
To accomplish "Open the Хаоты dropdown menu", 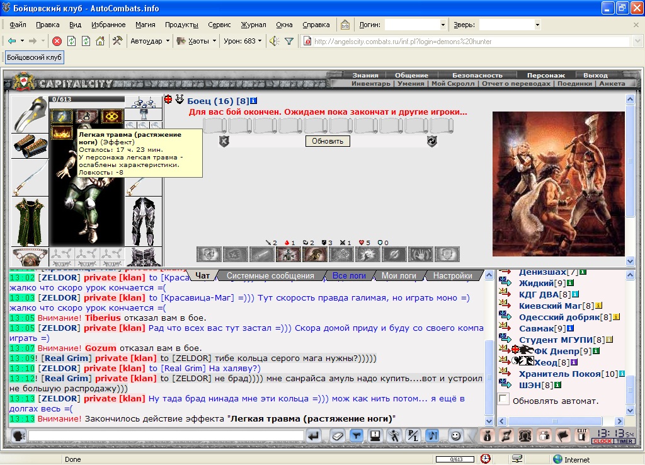I will (197, 41).
